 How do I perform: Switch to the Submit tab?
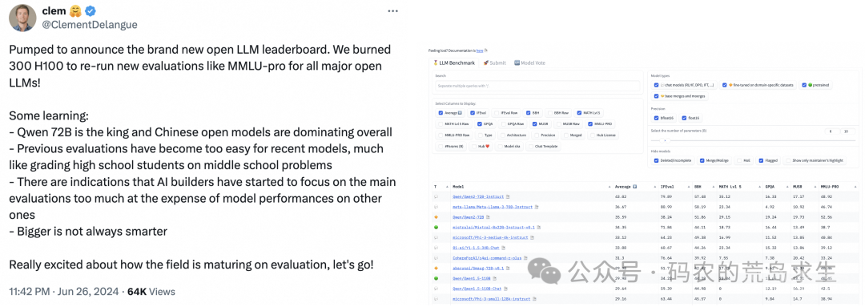click(x=494, y=63)
